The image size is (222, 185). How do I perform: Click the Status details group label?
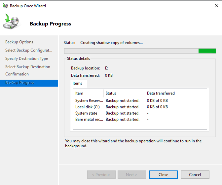coord(78,58)
